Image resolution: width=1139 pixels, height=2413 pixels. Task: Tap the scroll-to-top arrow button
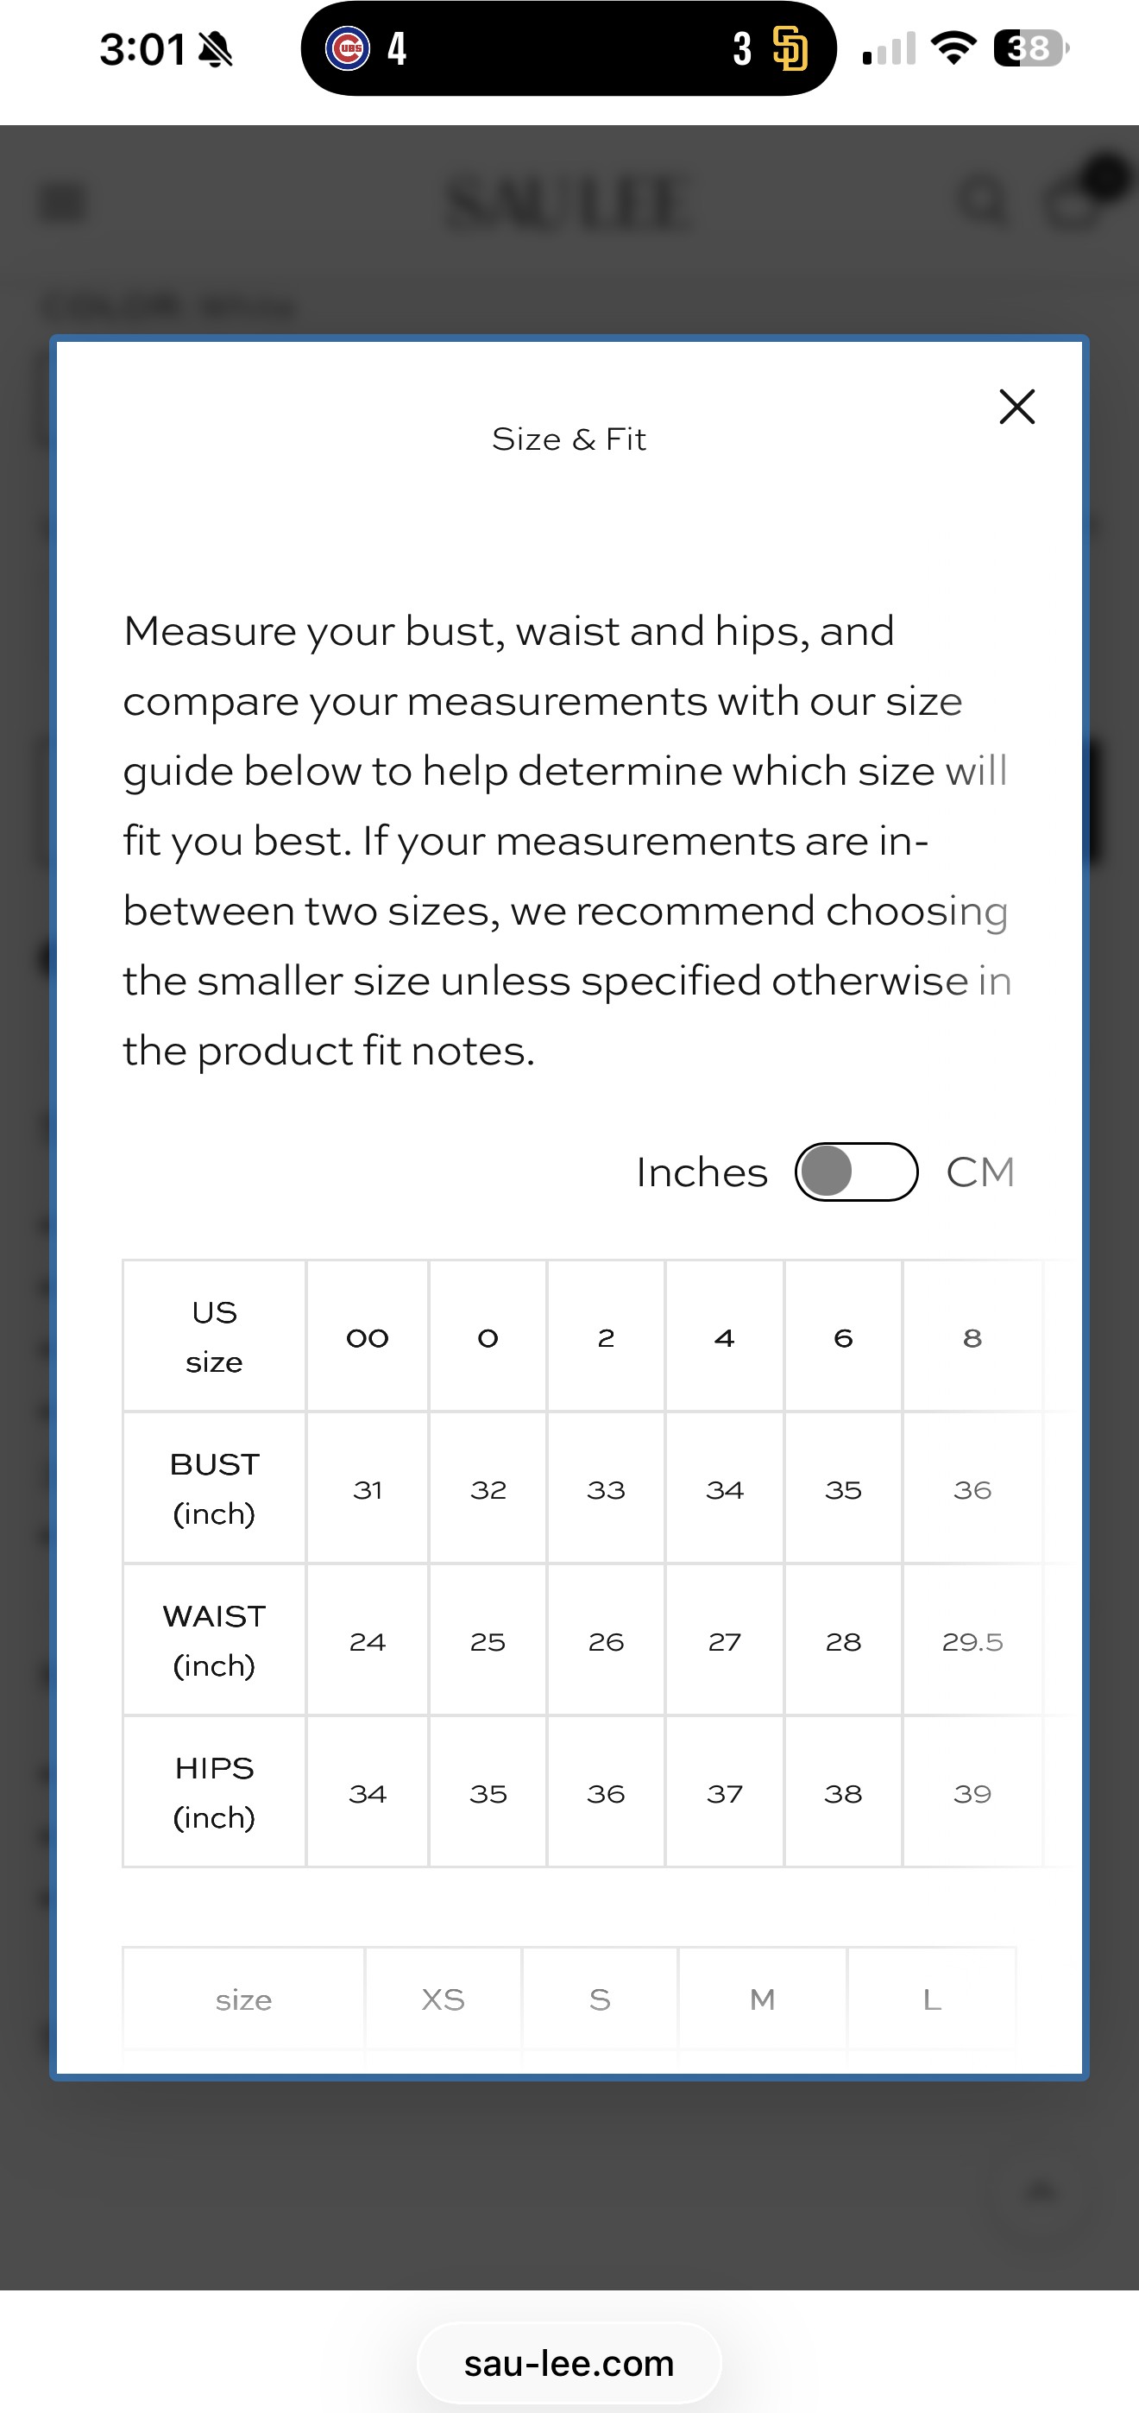(1041, 2190)
